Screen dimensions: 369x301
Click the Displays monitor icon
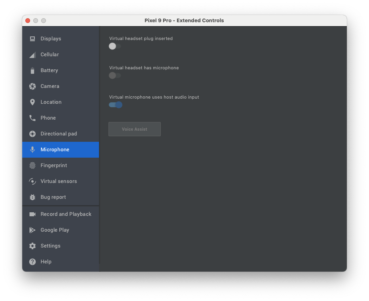(x=32, y=38)
